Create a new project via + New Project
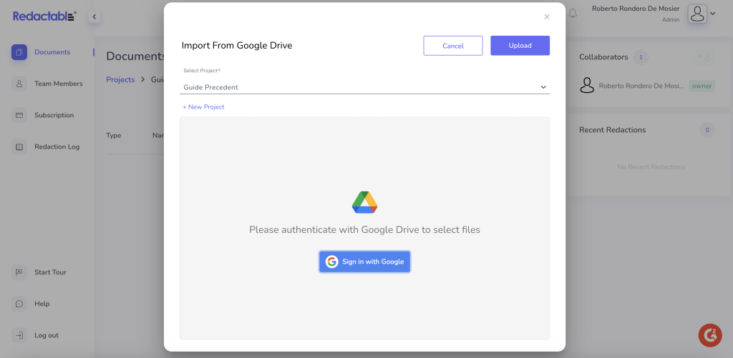Viewport: 733px width, 358px height. [x=203, y=107]
